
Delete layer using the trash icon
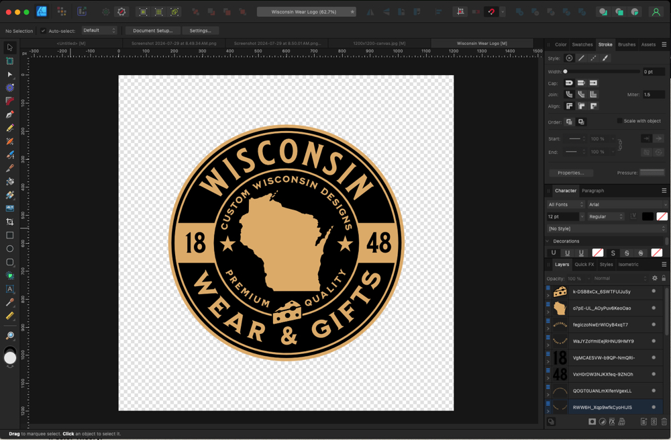coord(664,422)
